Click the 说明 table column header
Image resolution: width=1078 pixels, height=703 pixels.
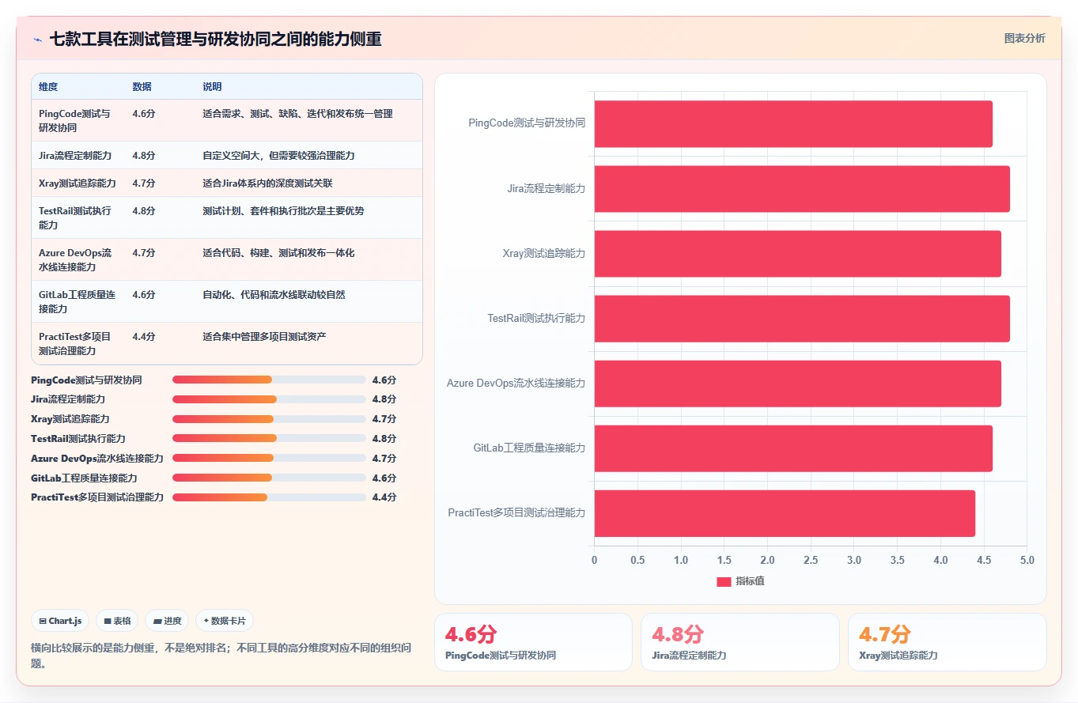pyautogui.click(x=213, y=87)
